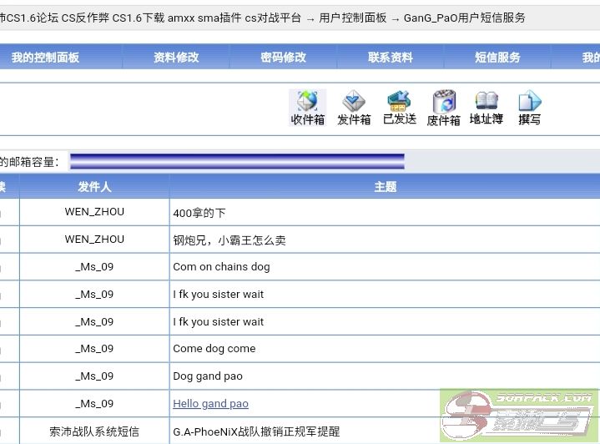Open the message titled "400拿的下"

tap(199, 213)
